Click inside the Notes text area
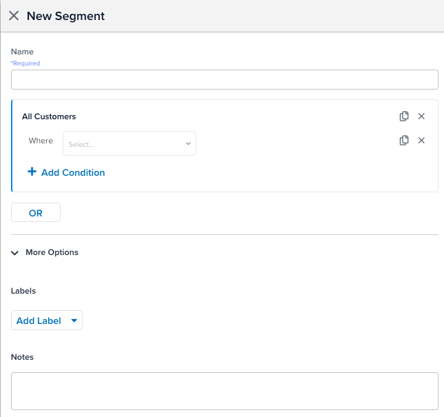Screen dimensions: 444x417 pos(224,391)
